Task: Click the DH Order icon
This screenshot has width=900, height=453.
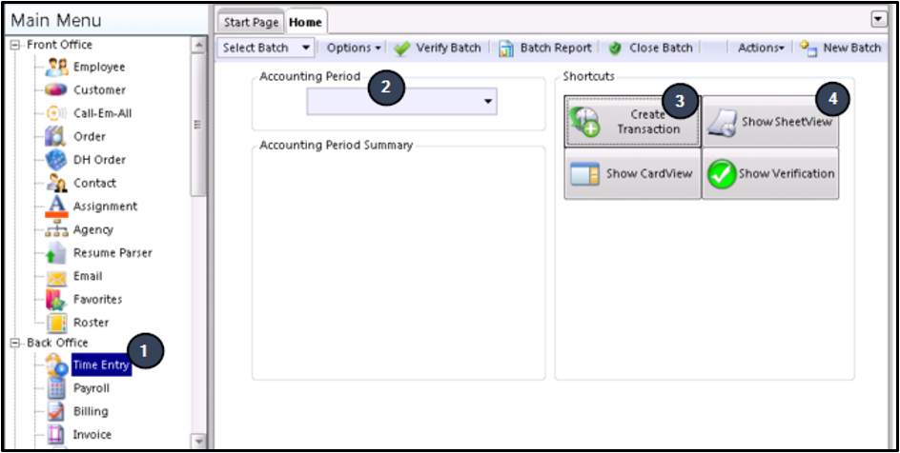Action: pyautogui.click(x=56, y=160)
